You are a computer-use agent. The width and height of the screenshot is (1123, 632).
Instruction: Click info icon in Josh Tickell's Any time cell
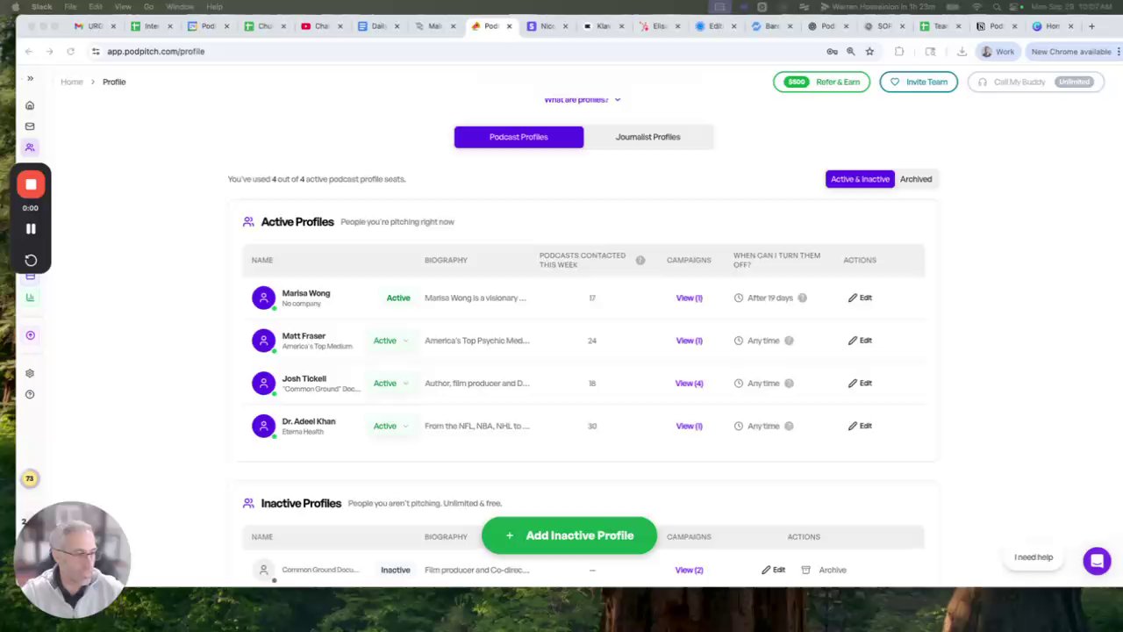click(x=789, y=384)
